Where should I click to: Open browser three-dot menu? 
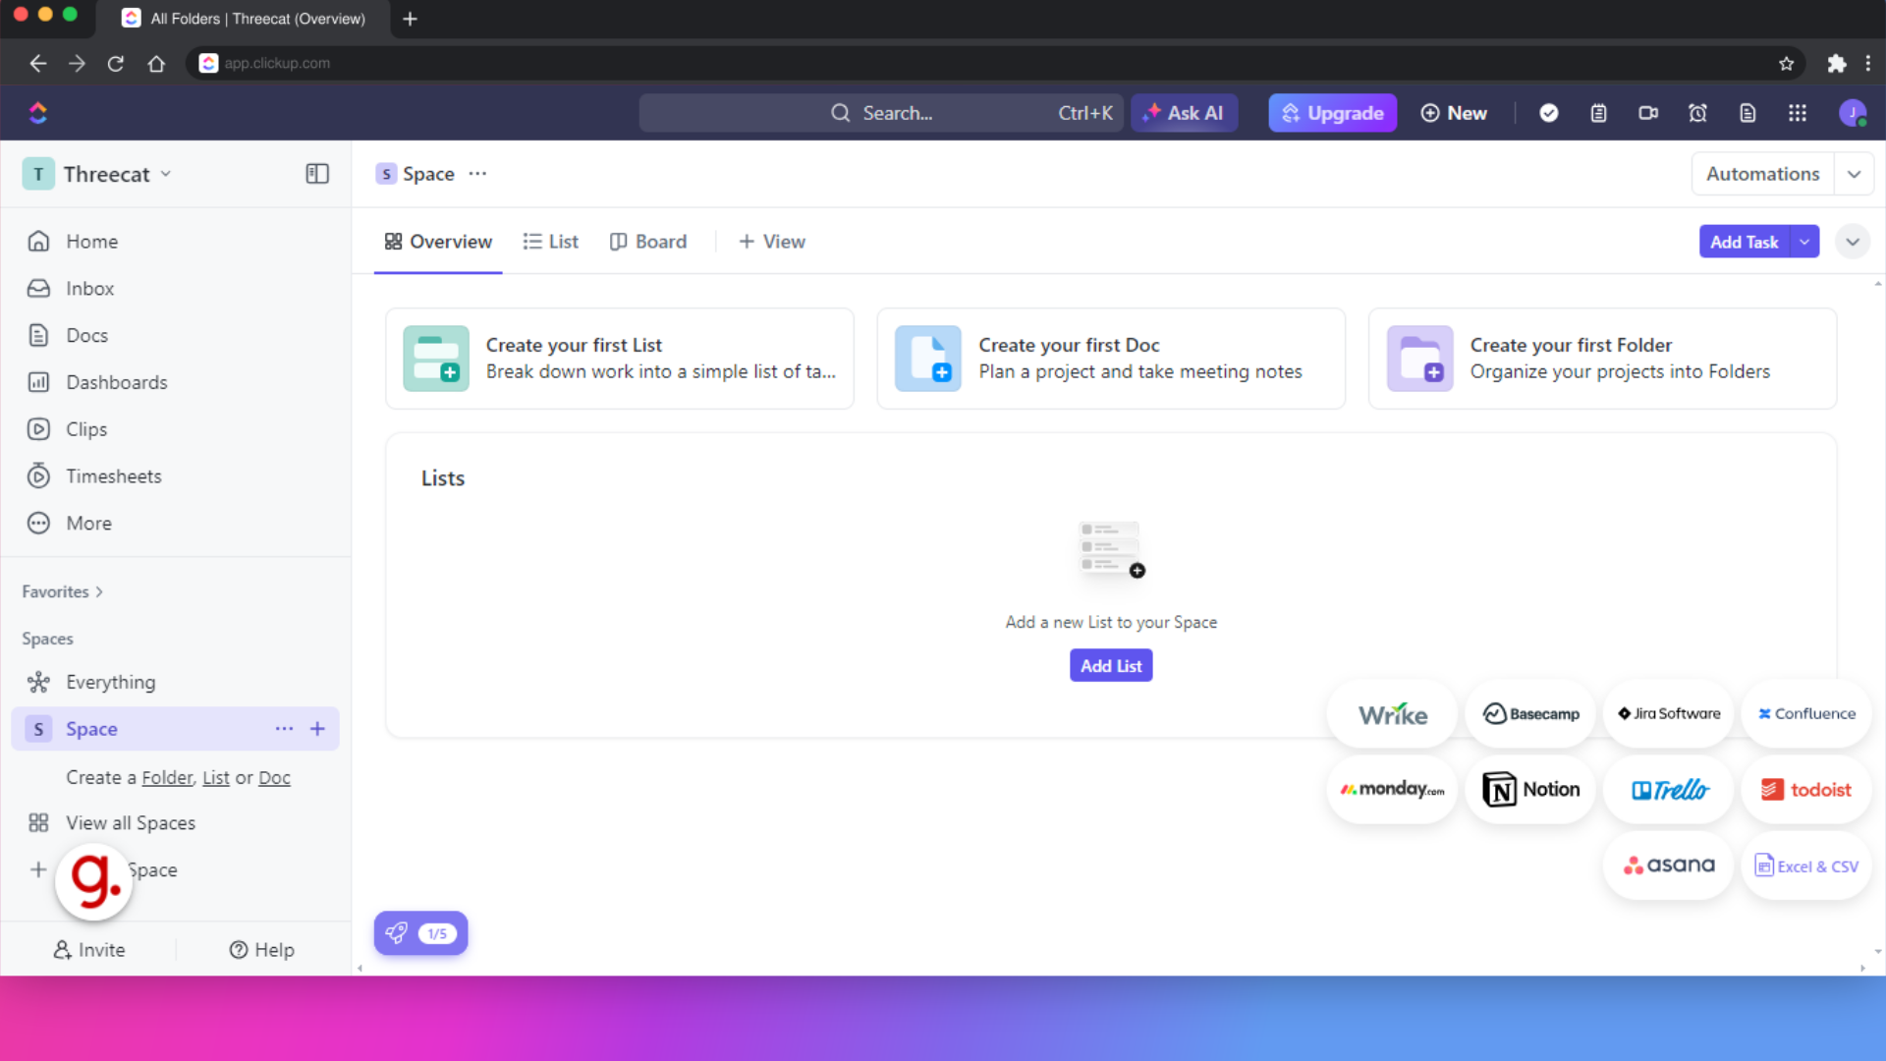(1868, 63)
